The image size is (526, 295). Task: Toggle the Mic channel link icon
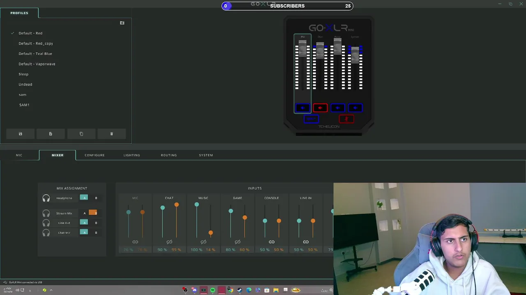(x=135, y=242)
